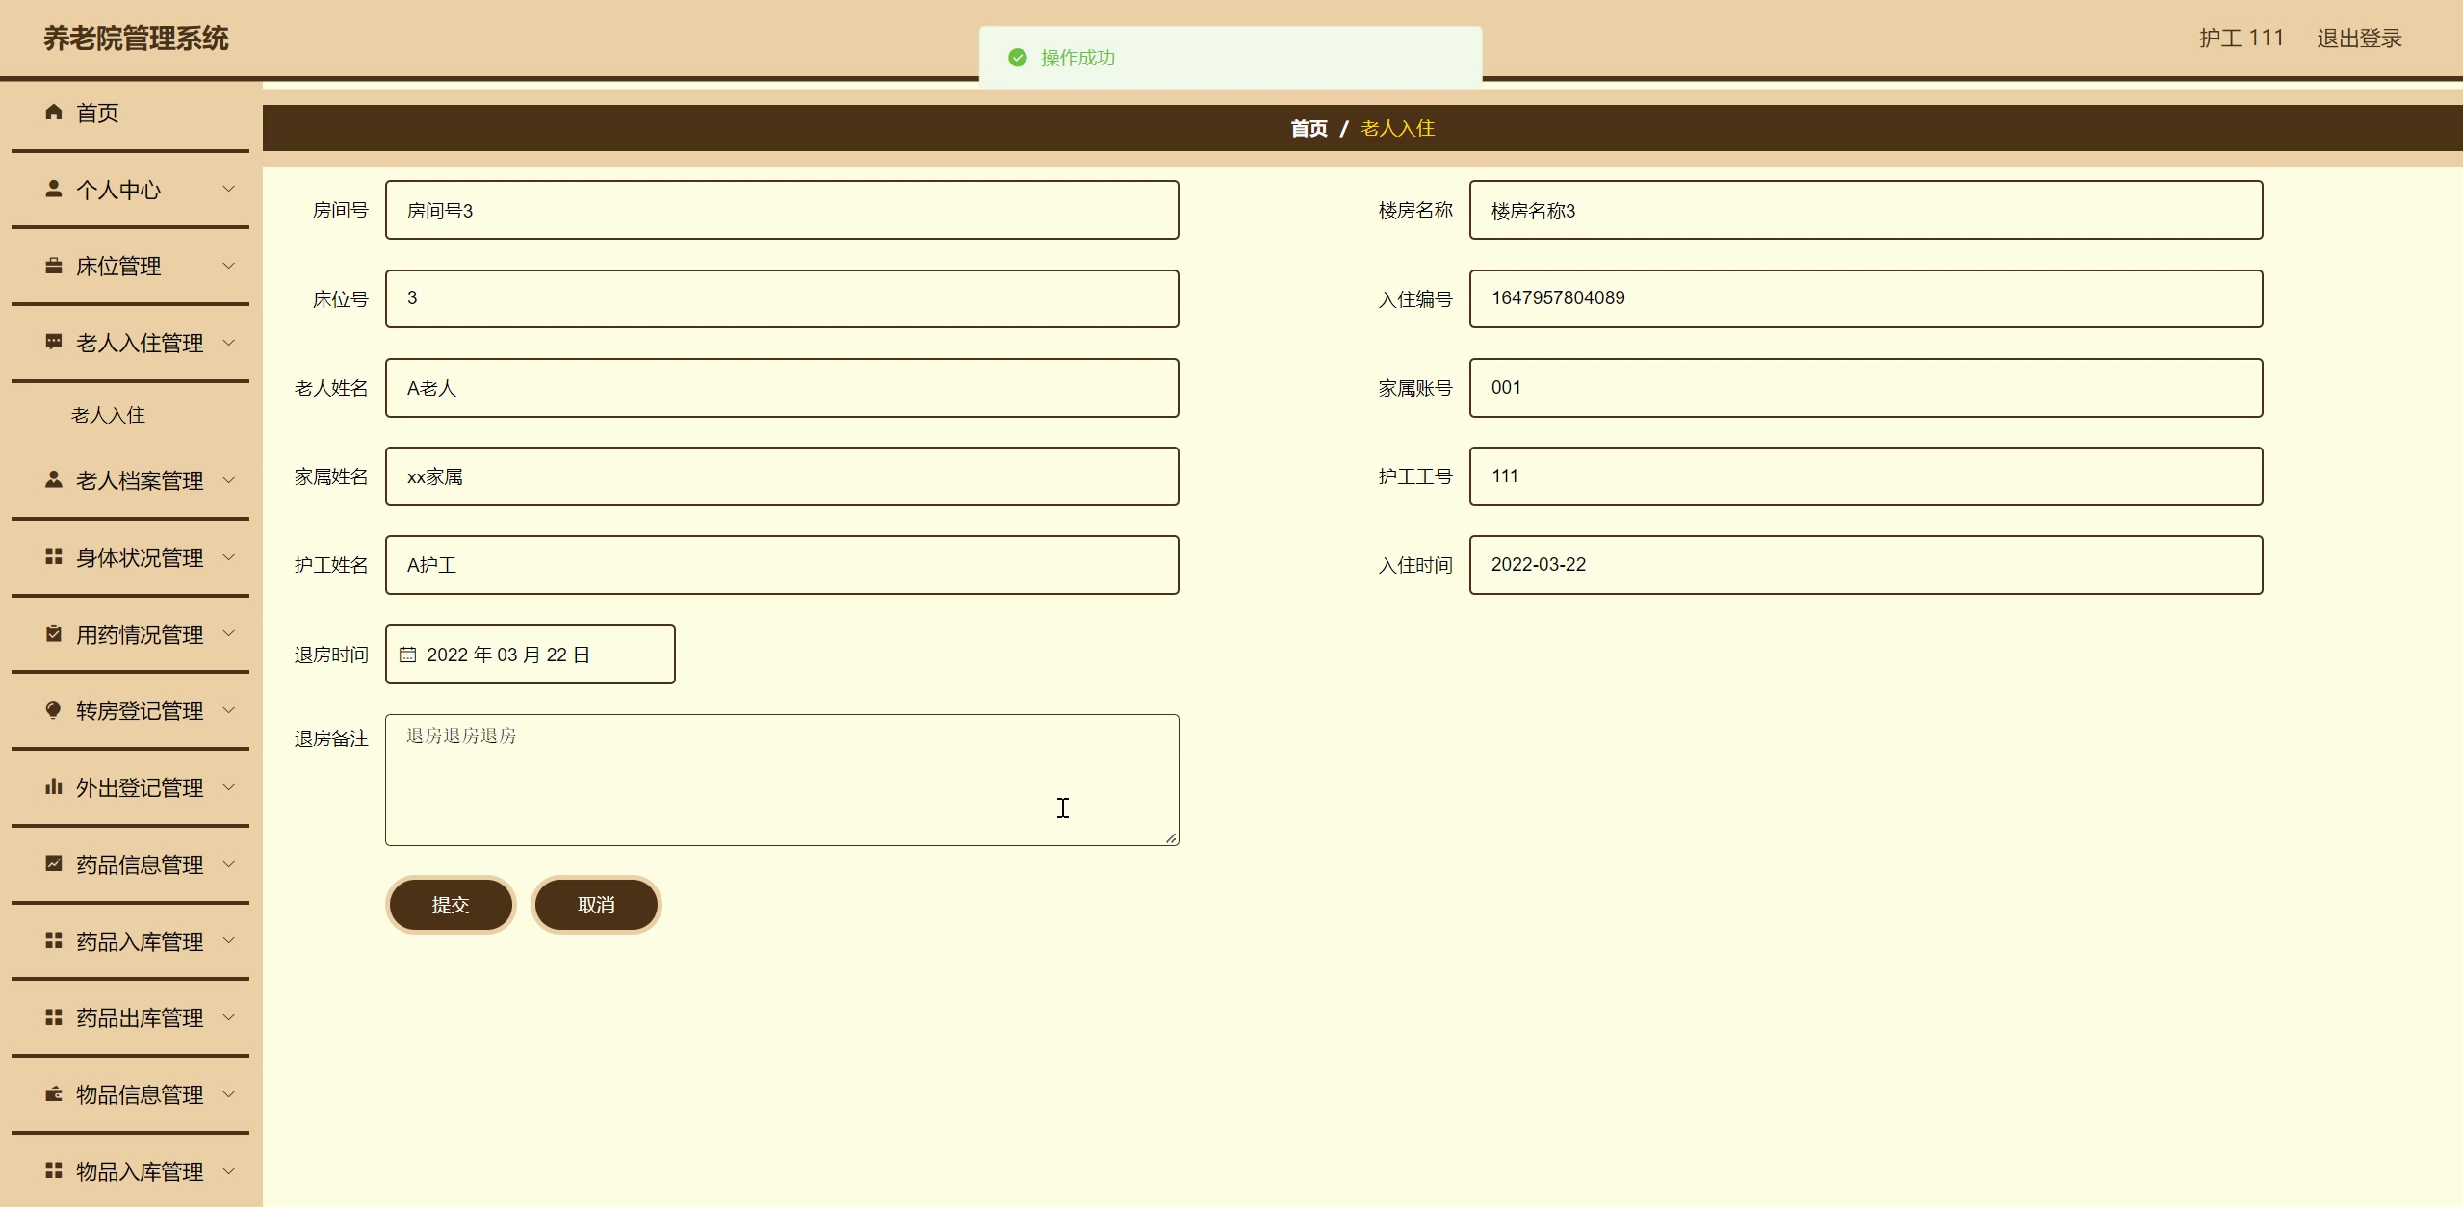2463x1207 pixels.
Task: Click the bulb icon for 转房登记管理
Action: pos(54,709)
